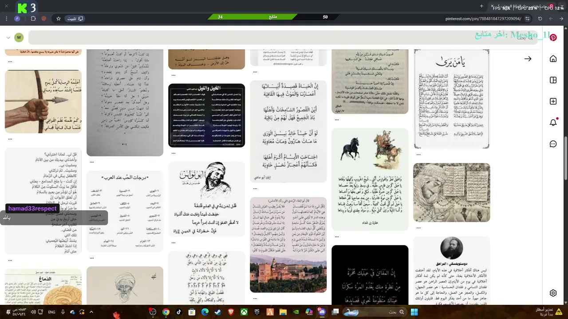Open Discord from the taskbar
Image resolution: width=568 pixels, height=319 pixels.
(322, 312)
